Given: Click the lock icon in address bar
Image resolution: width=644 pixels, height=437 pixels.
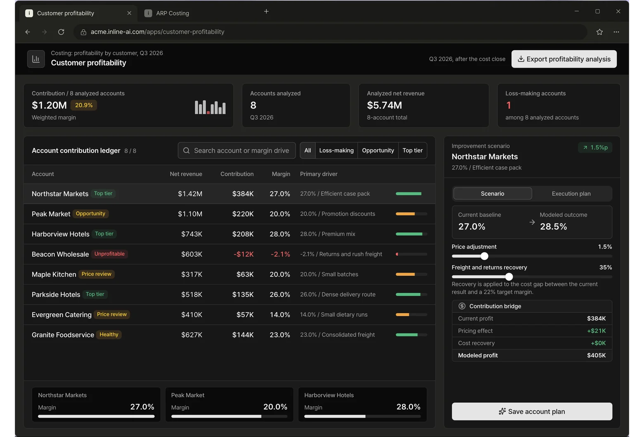Looking at the screenshot, I should click(x=83, y=32).
